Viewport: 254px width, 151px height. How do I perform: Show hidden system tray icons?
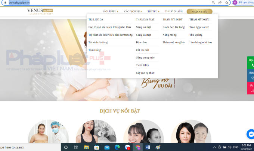click(x=214, y=147)
